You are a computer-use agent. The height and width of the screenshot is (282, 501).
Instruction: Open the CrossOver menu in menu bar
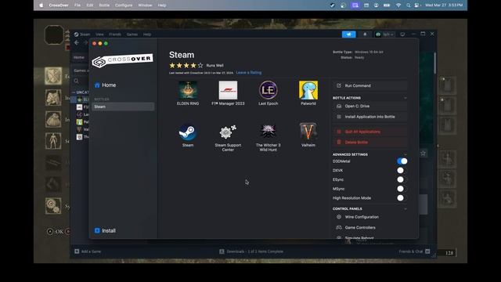tap(59, 5)
